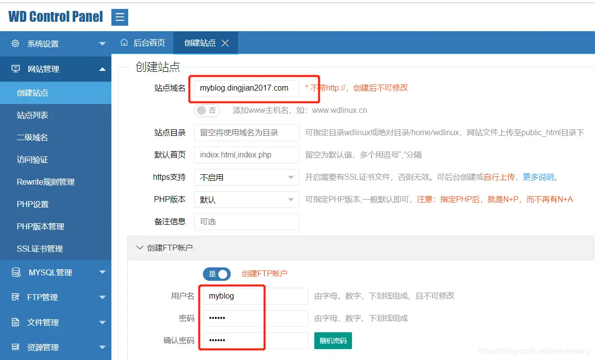Click the 资源管理 icon in sidebar

point(15,347)
